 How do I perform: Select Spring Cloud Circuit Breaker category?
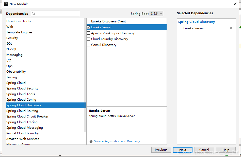tap(45, 116)
